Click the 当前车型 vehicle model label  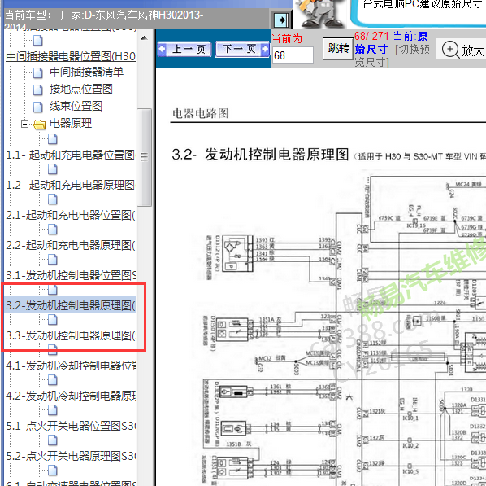pos(28,15)
